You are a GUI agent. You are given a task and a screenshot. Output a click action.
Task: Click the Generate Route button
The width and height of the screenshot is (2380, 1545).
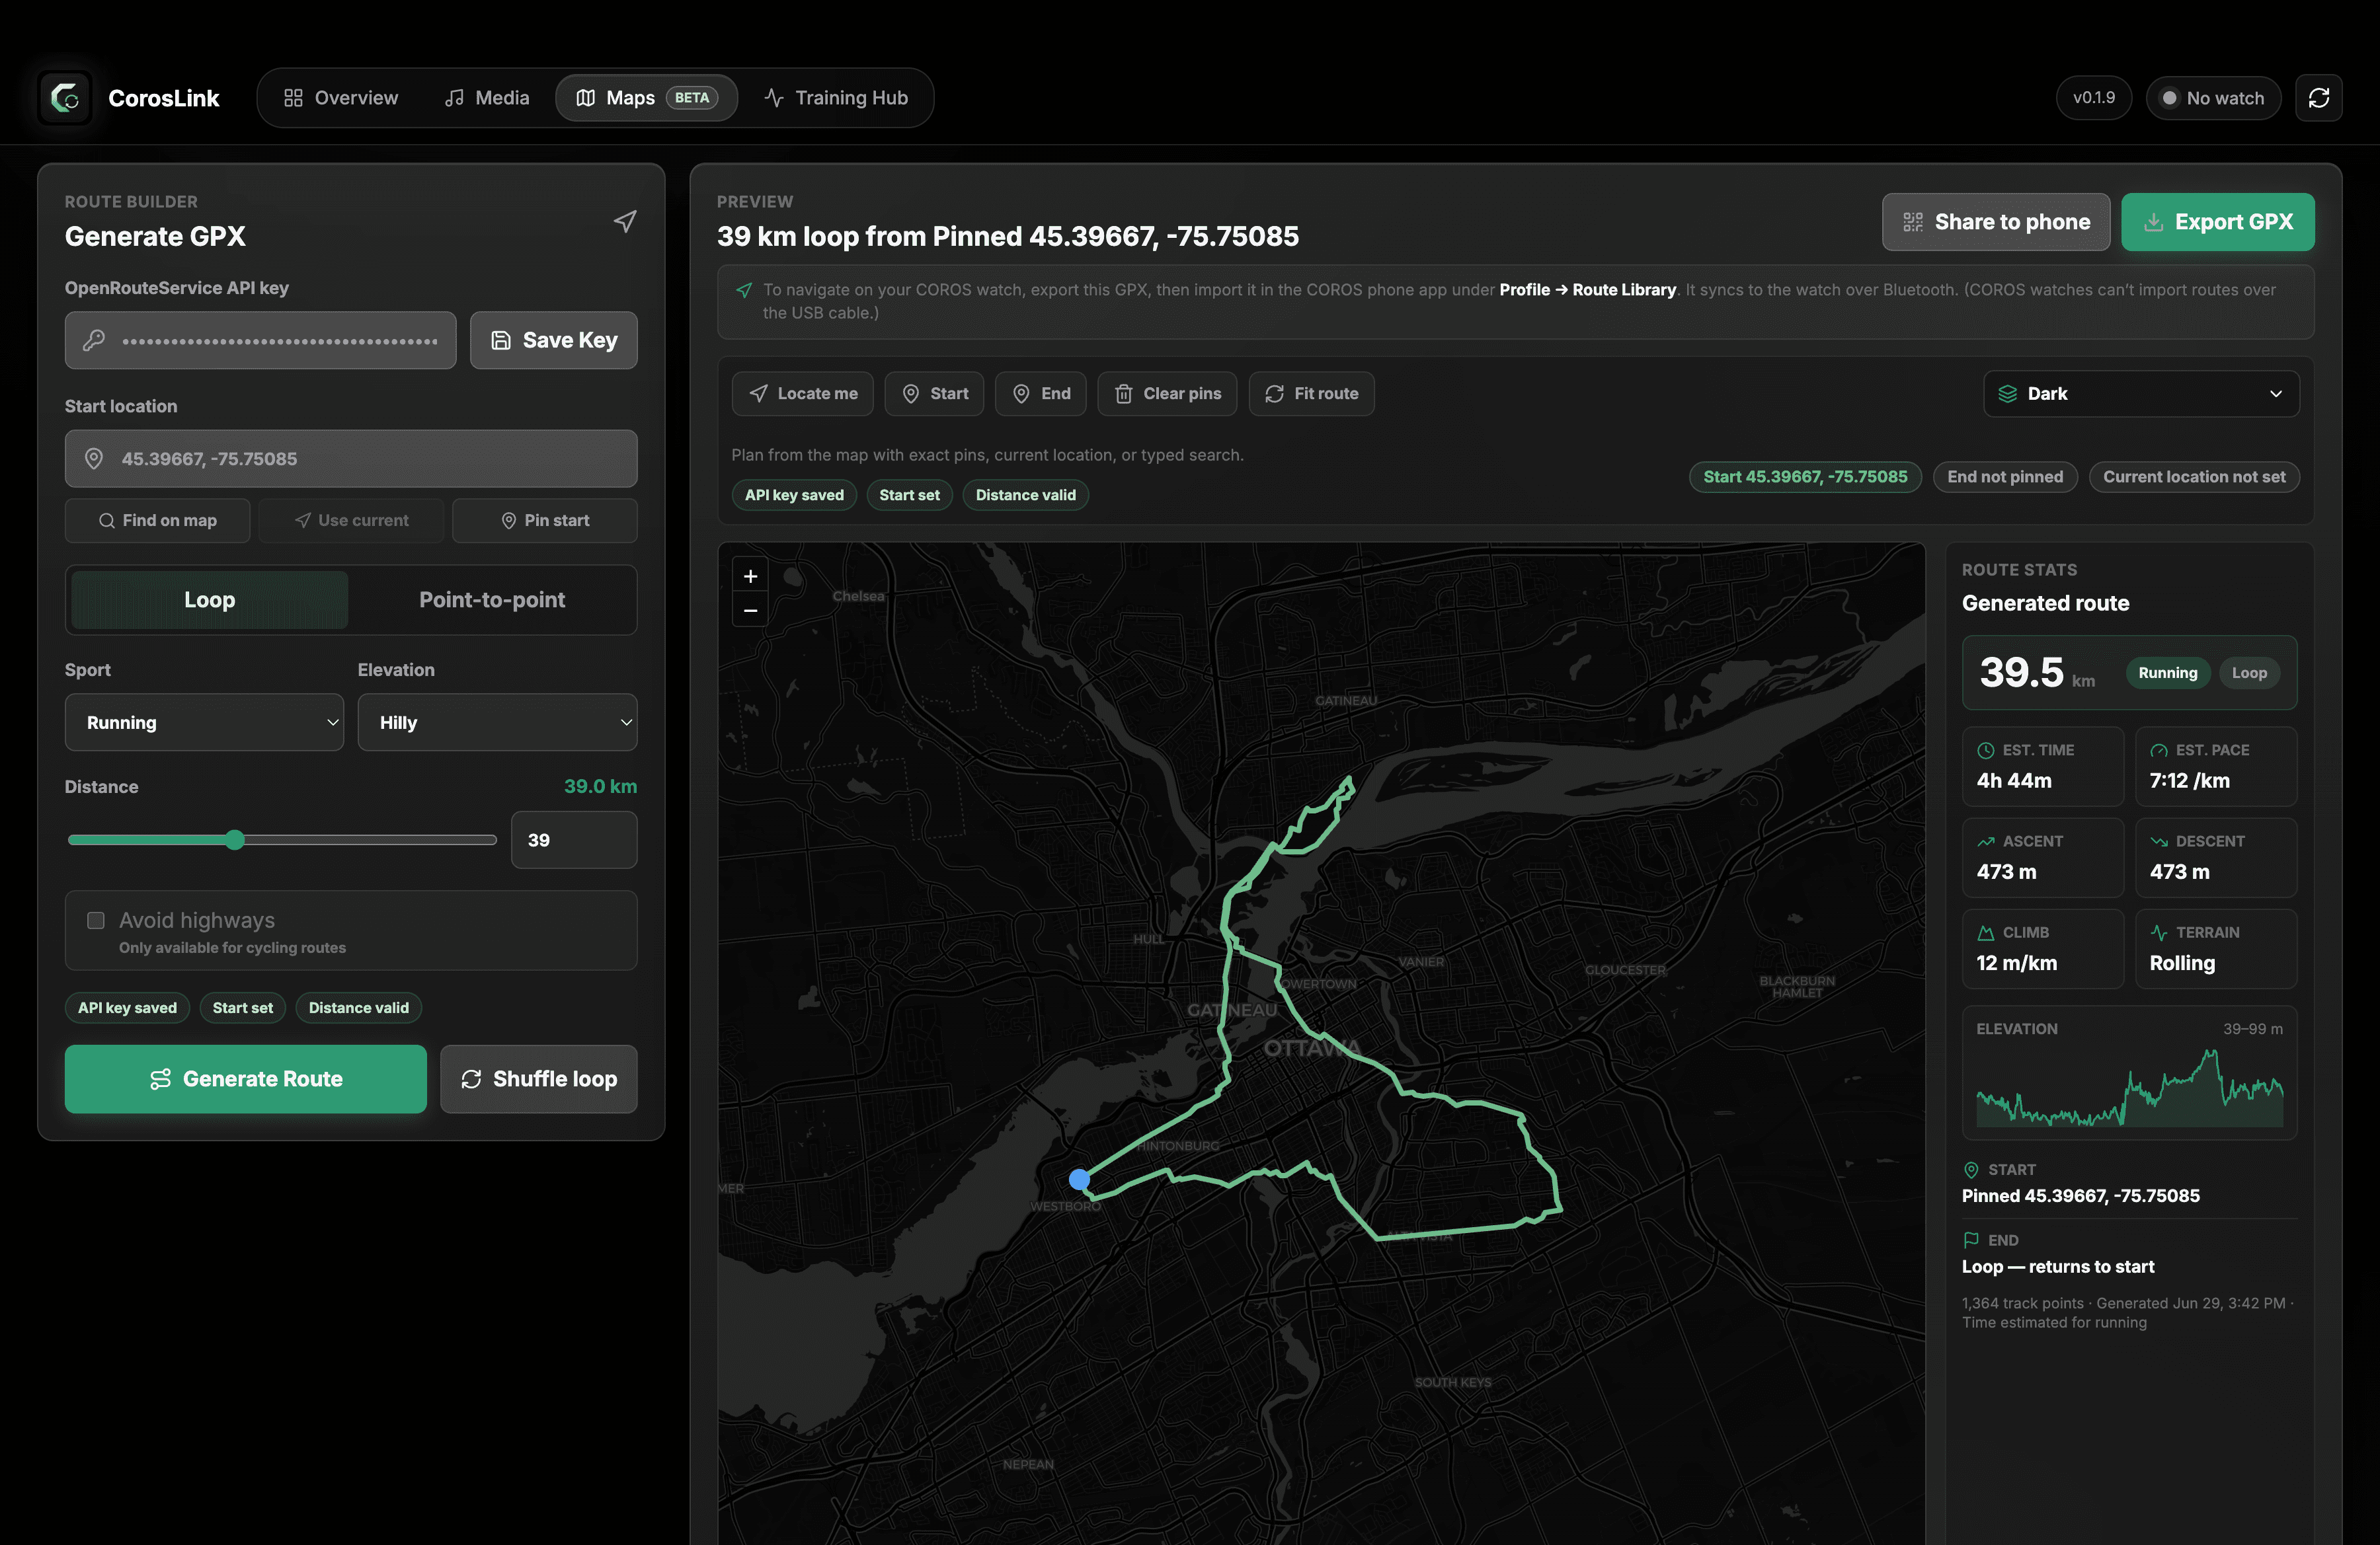(x=246, y=1079)
